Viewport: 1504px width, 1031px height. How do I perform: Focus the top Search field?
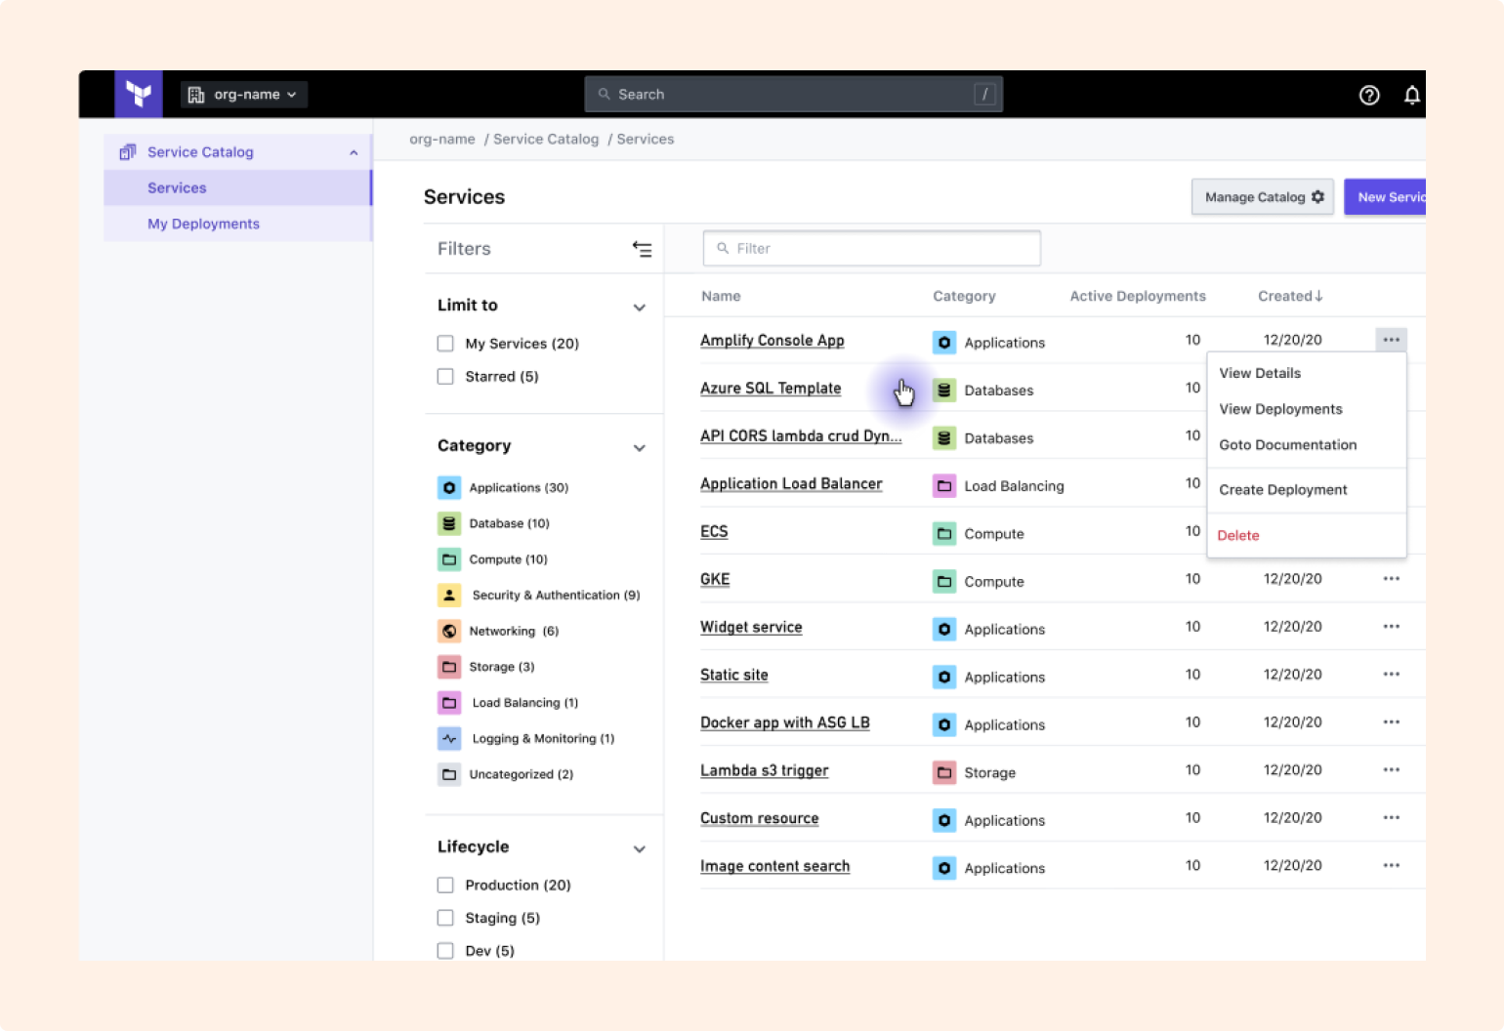[794, 95]
